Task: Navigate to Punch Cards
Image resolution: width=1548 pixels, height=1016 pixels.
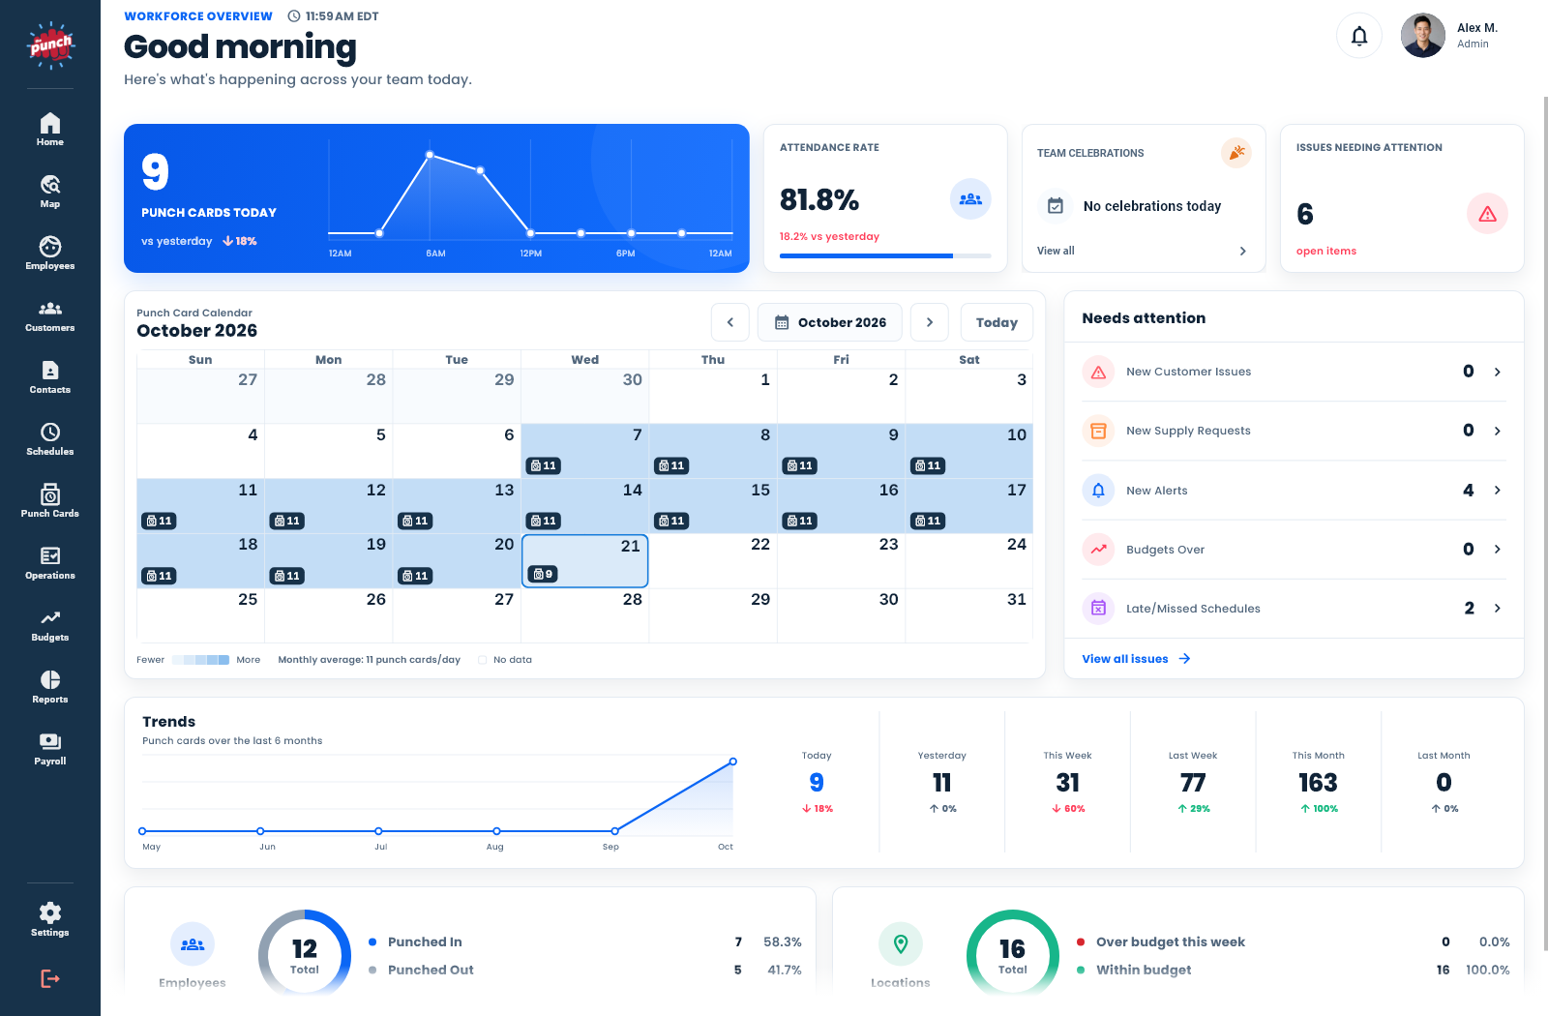Action: point(50,500)
